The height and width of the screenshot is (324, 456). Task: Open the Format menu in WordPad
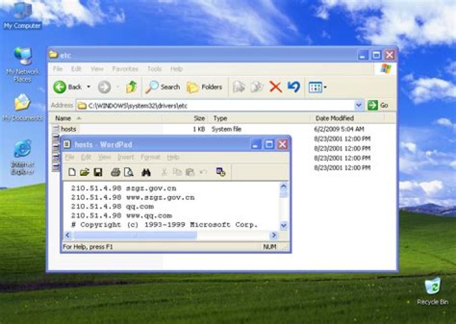point(150,157)
